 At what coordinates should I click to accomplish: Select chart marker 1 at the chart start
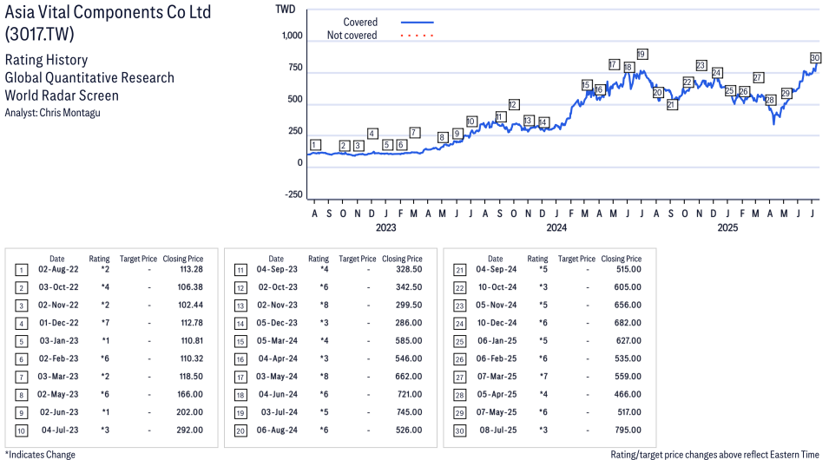(x=315, y=145)
